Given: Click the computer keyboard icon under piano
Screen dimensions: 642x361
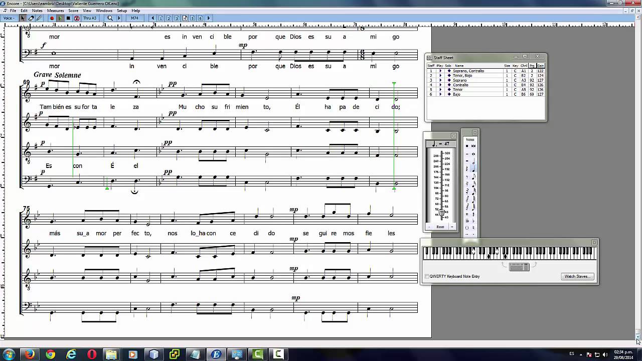Looking at the screenshot, I should pyautogui.click(x=519, y=267).
